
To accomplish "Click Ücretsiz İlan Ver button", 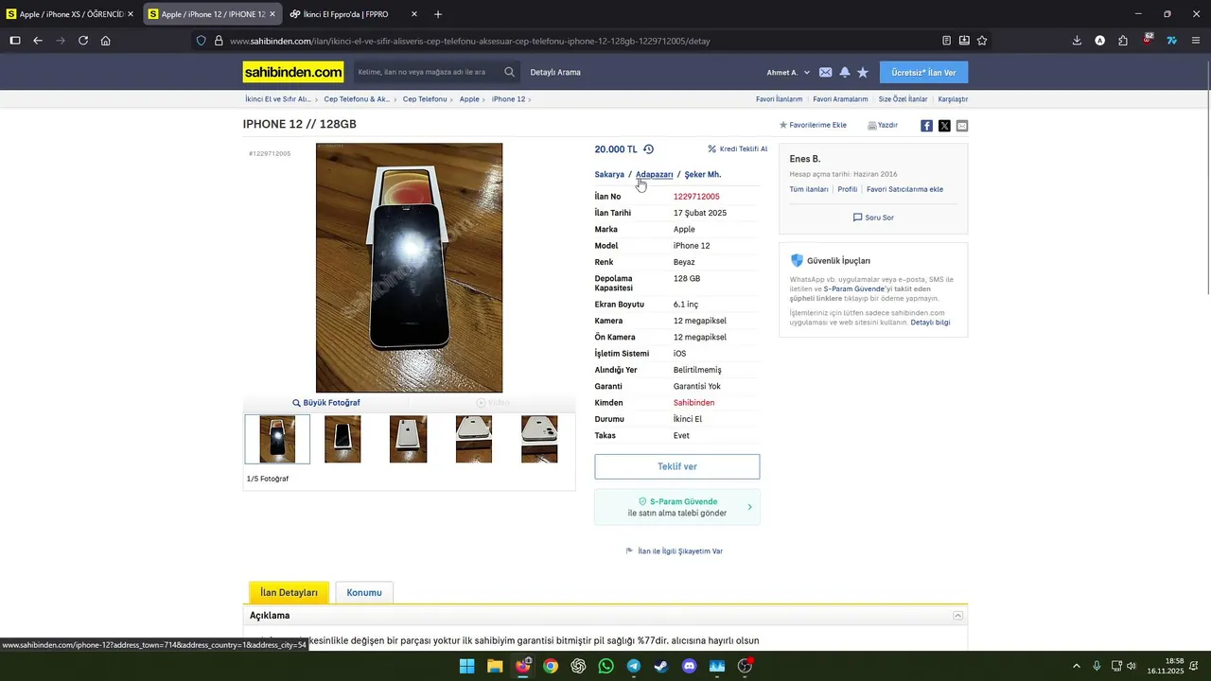I will coord(923,73).
